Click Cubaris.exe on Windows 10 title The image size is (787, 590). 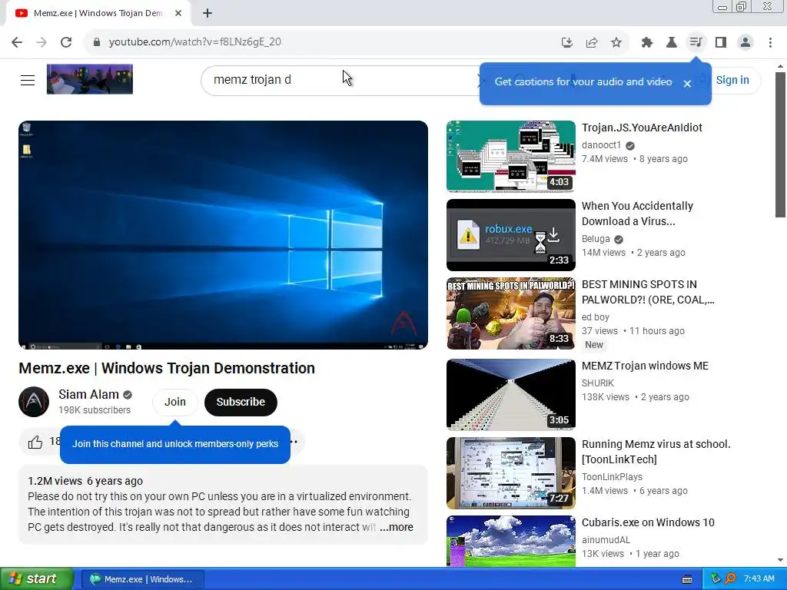tap(648, 522)
